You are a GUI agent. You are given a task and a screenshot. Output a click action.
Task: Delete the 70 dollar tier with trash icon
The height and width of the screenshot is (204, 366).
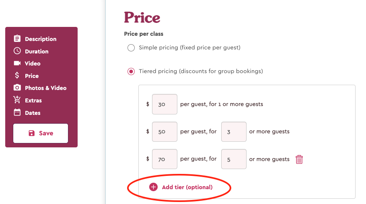point(299,159)
